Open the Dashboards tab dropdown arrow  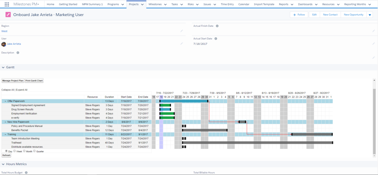[316, 4]
